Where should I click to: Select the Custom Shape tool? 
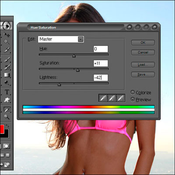tap(7, 100)
